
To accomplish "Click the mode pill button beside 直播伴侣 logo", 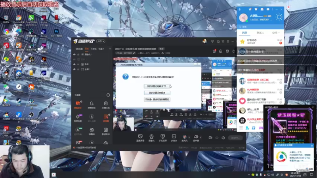I will click(x=101, y=41).
